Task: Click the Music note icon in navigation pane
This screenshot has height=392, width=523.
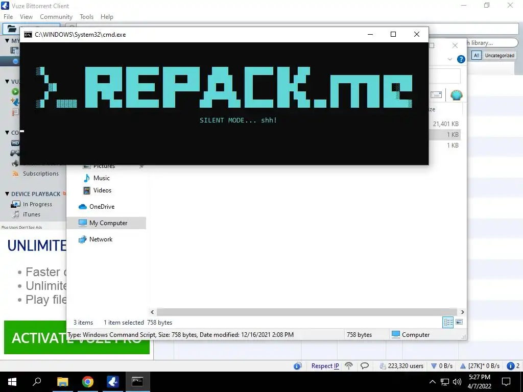Action: tap(87, 178)
